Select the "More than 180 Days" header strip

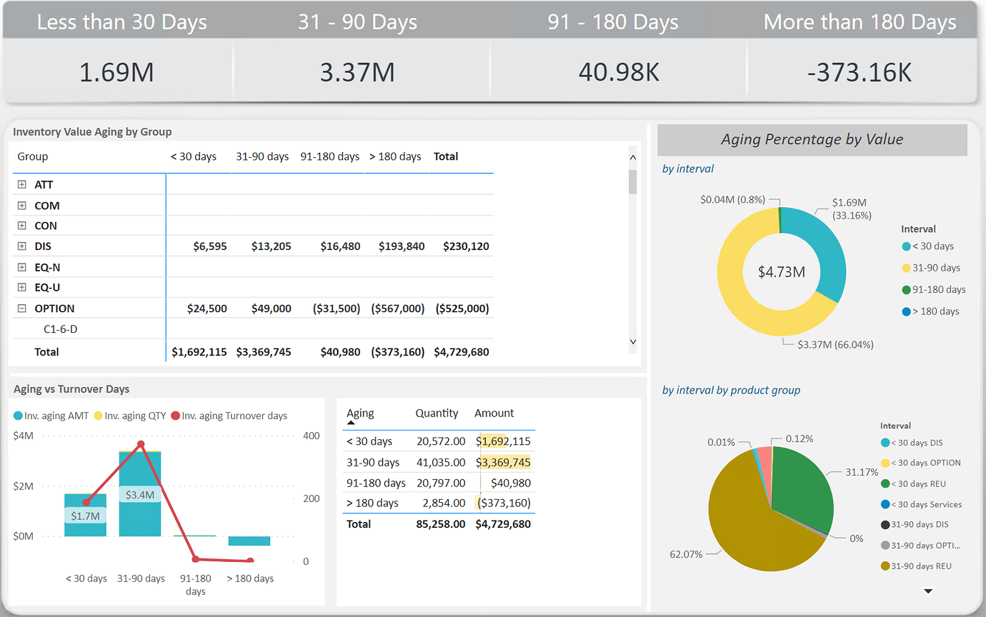tap(860, 21)
